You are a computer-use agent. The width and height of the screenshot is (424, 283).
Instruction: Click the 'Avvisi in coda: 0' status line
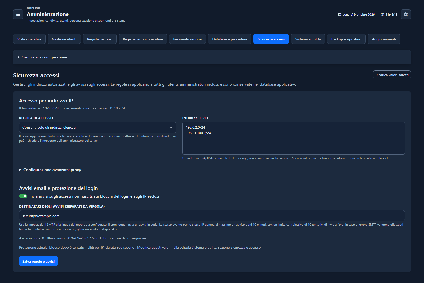pyautogui.click(x=83, y=238)
